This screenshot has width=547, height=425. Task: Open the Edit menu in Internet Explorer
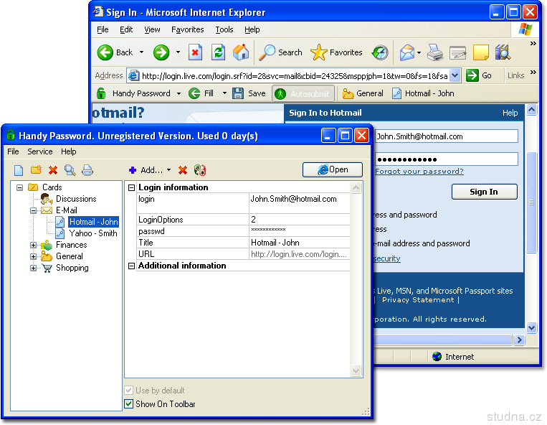click(126, 29)
